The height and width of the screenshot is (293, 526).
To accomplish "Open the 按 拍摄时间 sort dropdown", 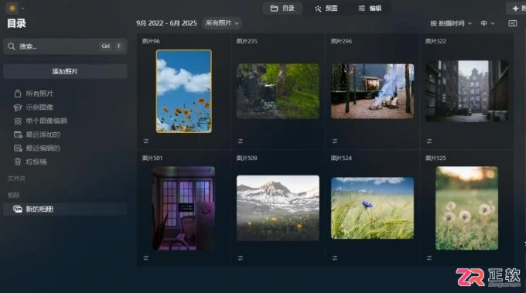I will point(451,23).
